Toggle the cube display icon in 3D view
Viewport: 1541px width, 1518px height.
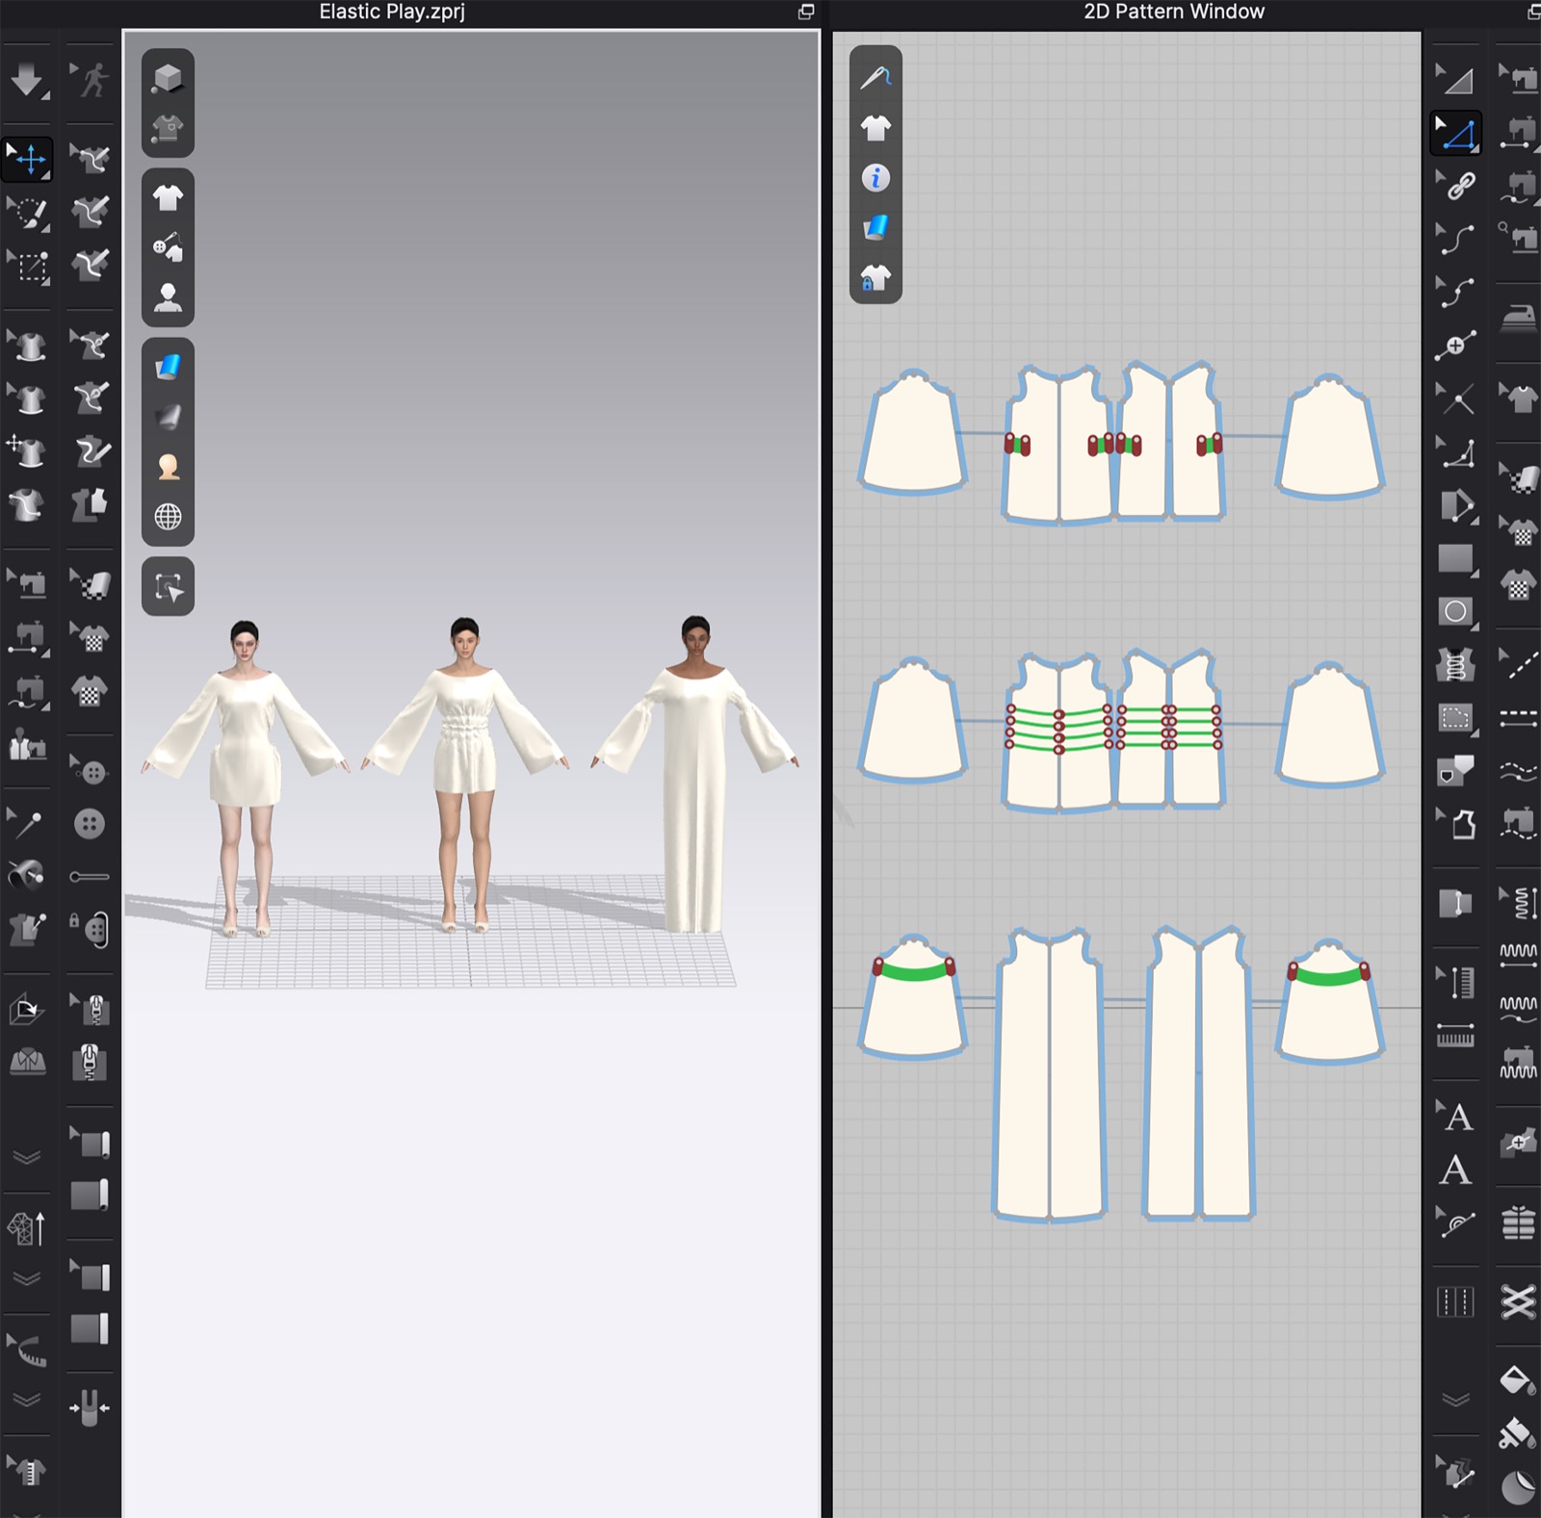168,78
